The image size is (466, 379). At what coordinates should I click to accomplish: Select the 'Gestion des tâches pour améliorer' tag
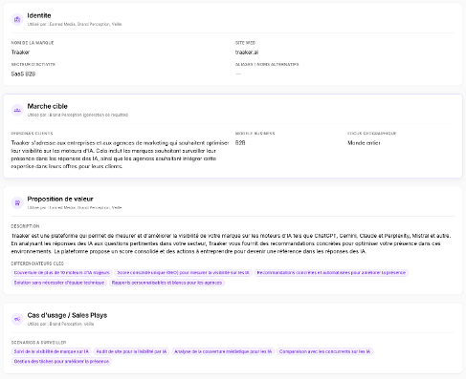(61, 362)
